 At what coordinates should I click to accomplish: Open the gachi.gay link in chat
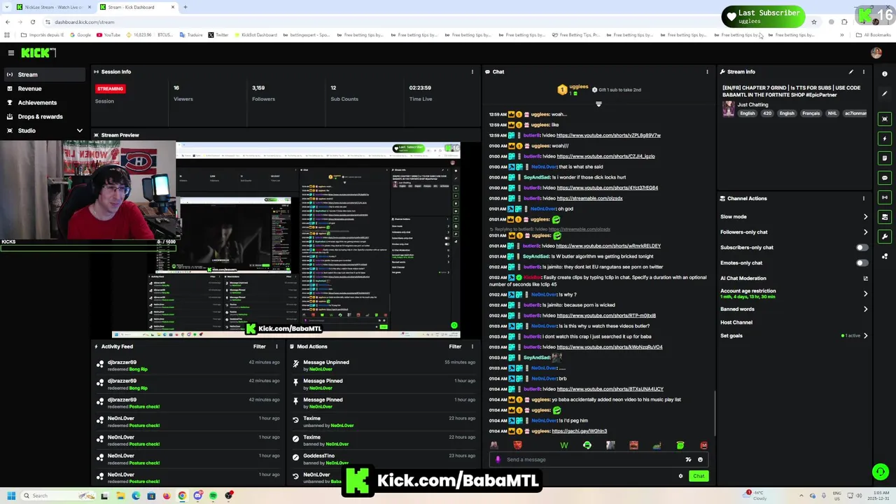(x=579, y=430)
